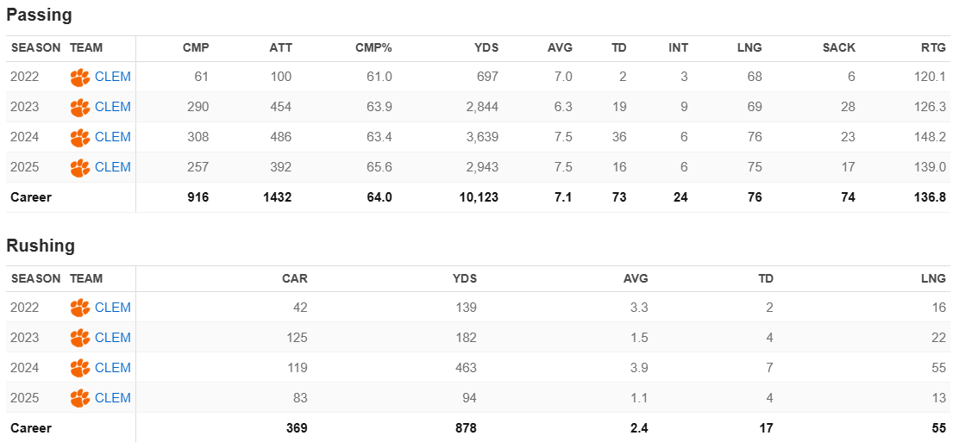Click the Clemson paw logo in 2025 rushing row
959x442 pixels.
point(80,398)
